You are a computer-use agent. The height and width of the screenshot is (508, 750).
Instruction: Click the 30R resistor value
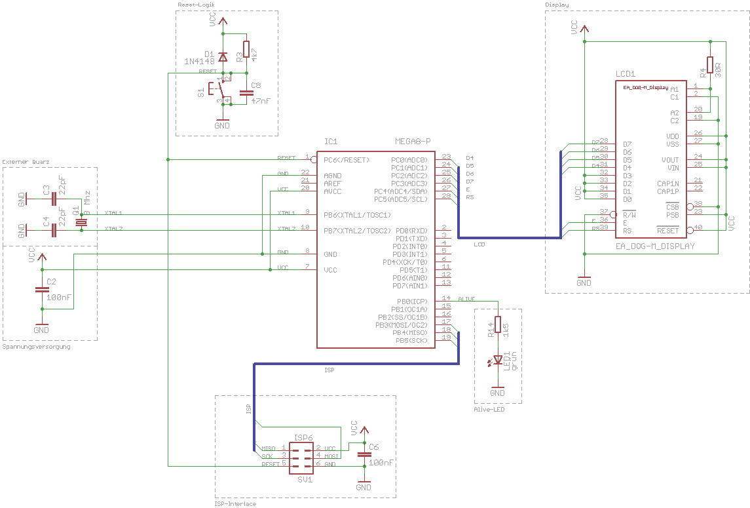point(718,70)
